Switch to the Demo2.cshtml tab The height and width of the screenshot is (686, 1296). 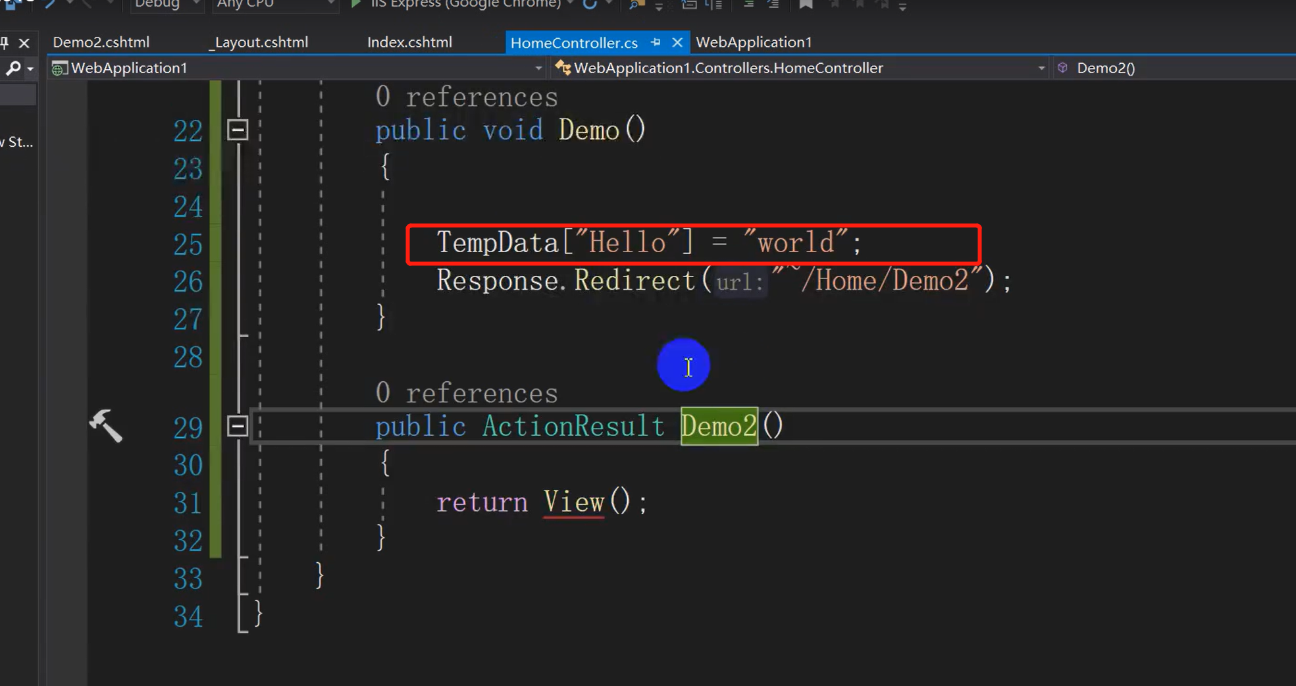[x=101, y=43]
